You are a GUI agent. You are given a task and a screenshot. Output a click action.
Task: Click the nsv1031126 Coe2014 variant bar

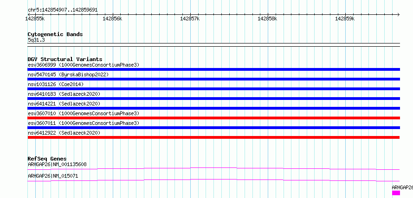(213, 89)
